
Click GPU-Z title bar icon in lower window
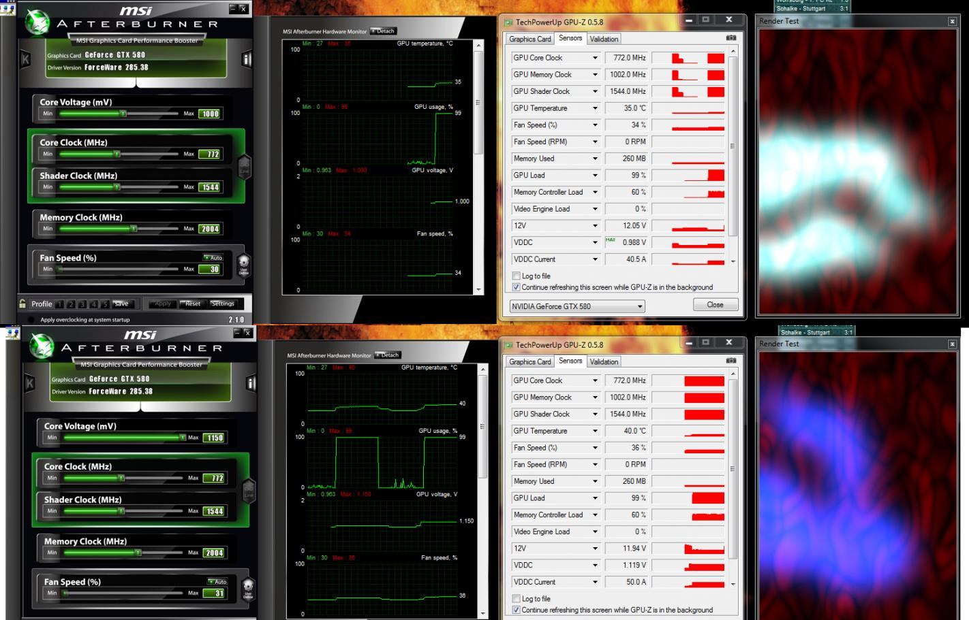[x=508, y=345]
